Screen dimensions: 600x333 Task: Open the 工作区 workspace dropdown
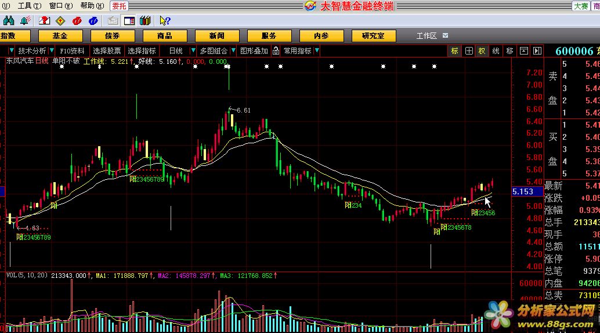point(446,35)
